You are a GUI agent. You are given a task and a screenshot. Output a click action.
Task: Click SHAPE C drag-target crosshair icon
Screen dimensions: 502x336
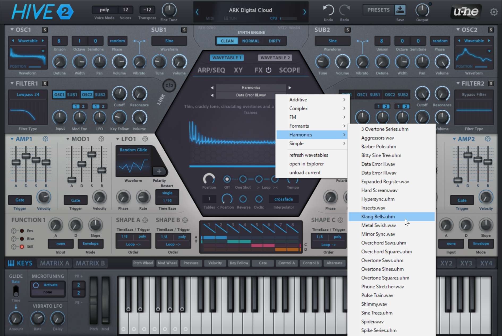click(x=340, y=220)
